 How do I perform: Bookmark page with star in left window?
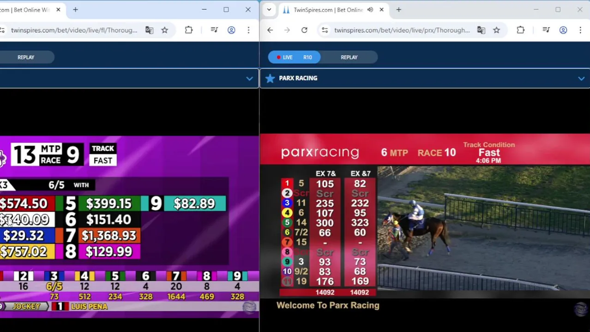tap(165, 30)
